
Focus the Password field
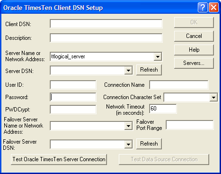coord(73,97)
